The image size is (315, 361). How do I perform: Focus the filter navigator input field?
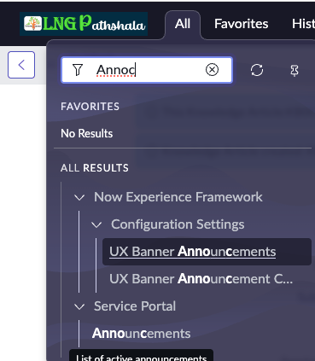click(147, 70)
